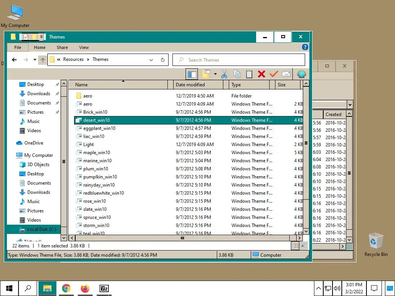This screenshot has height=296, width=395.
Task: Open the Windows Start menu
Action: pyautogui.click(x=9, y=288)
